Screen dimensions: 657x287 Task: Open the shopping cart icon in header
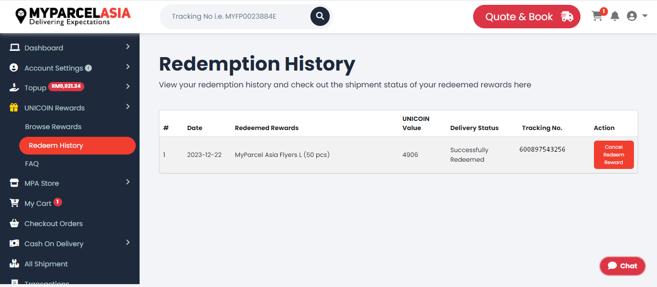tap(597, 16)
